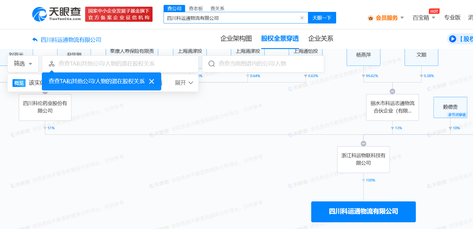Viewport: 473px width, 229px height.
Task: Open the 会员服务 dropdown arrow
Action: (402, 18)
